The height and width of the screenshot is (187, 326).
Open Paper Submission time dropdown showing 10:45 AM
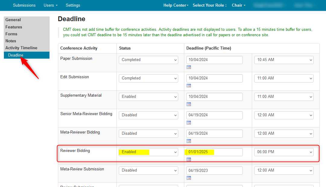click(284, 60)
